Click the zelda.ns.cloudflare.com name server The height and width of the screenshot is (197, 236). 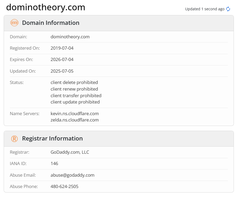[75, 120]
